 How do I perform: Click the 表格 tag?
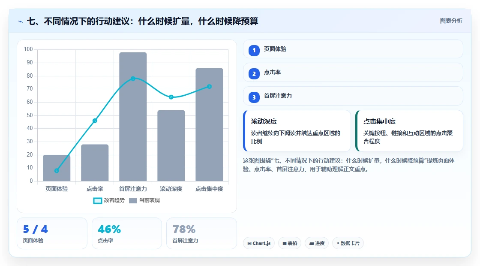tap(290, 243)
